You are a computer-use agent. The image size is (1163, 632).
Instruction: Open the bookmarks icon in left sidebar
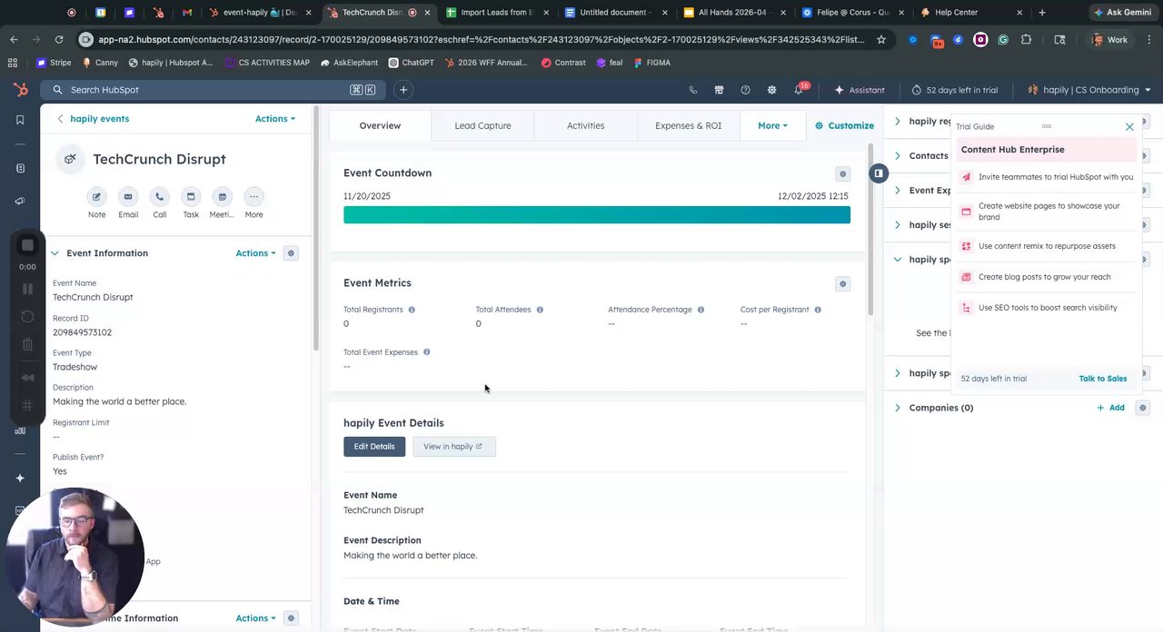20,120
